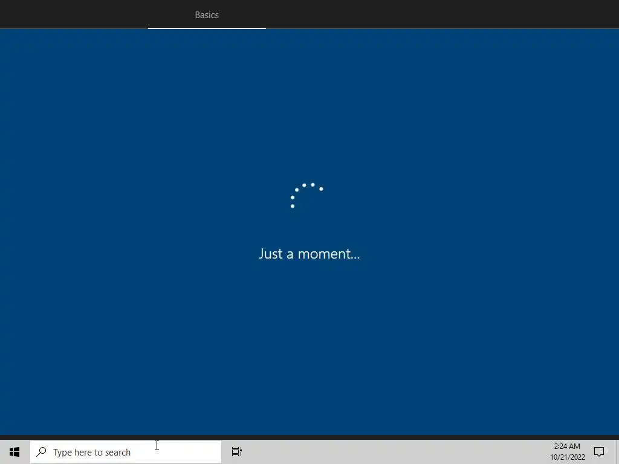This screenshot has height=464, width=619.
Task: Click the date 10/21/2022 in the tray
Action: [x=567, y=457]
